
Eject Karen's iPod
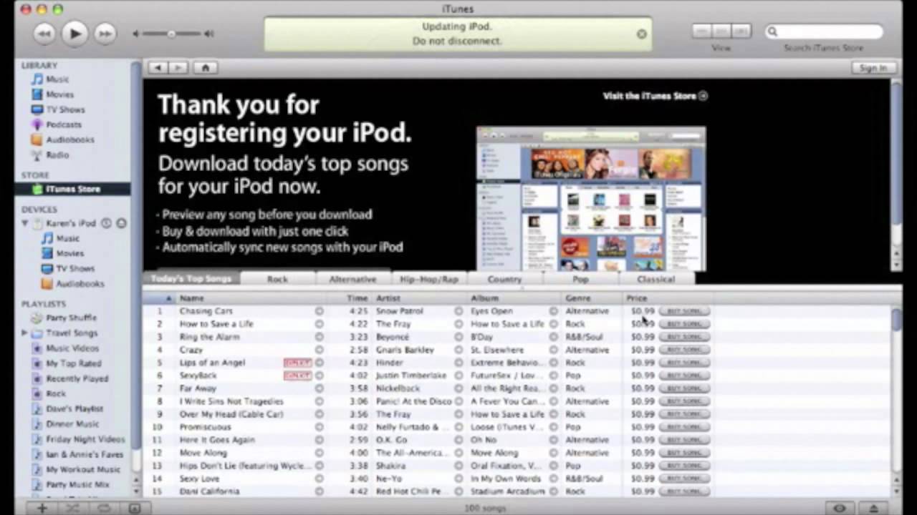coord(121,223)
